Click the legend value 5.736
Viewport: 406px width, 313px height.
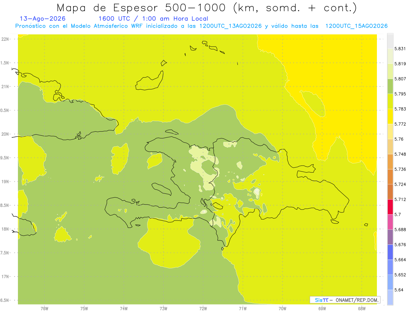[x=400, y=169]
